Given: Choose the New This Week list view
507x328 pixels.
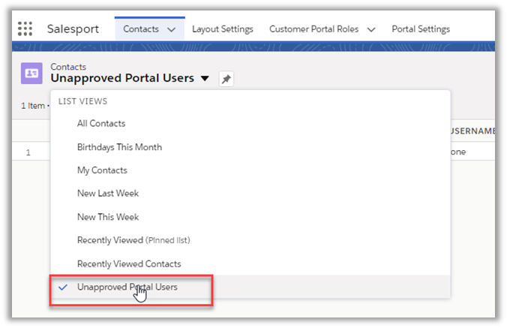Looking at the screenshot, I should tap(108, 217).
